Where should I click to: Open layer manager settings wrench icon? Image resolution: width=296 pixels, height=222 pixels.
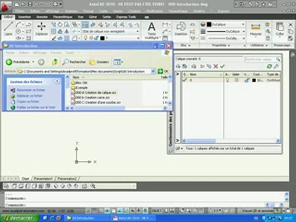[276, 66]
